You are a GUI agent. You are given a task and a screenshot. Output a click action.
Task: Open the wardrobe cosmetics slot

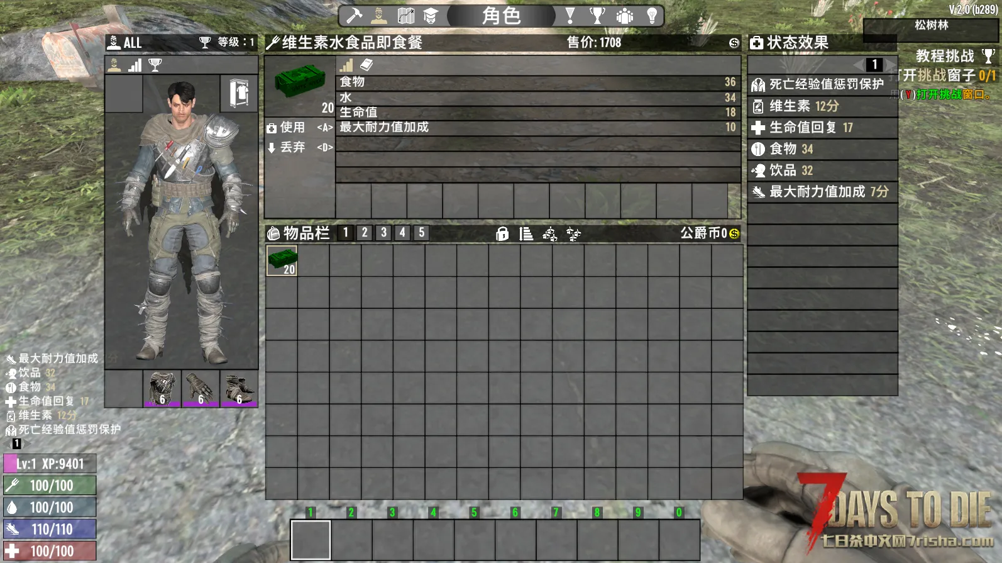pos(239,94)
